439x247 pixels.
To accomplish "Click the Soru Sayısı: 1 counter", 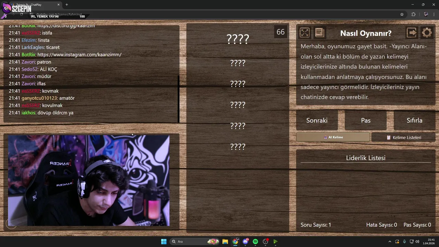I will [x=316, y=225].
